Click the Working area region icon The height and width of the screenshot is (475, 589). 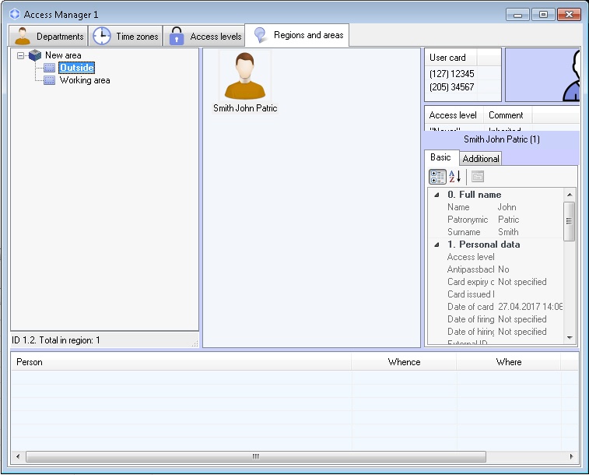49,80
